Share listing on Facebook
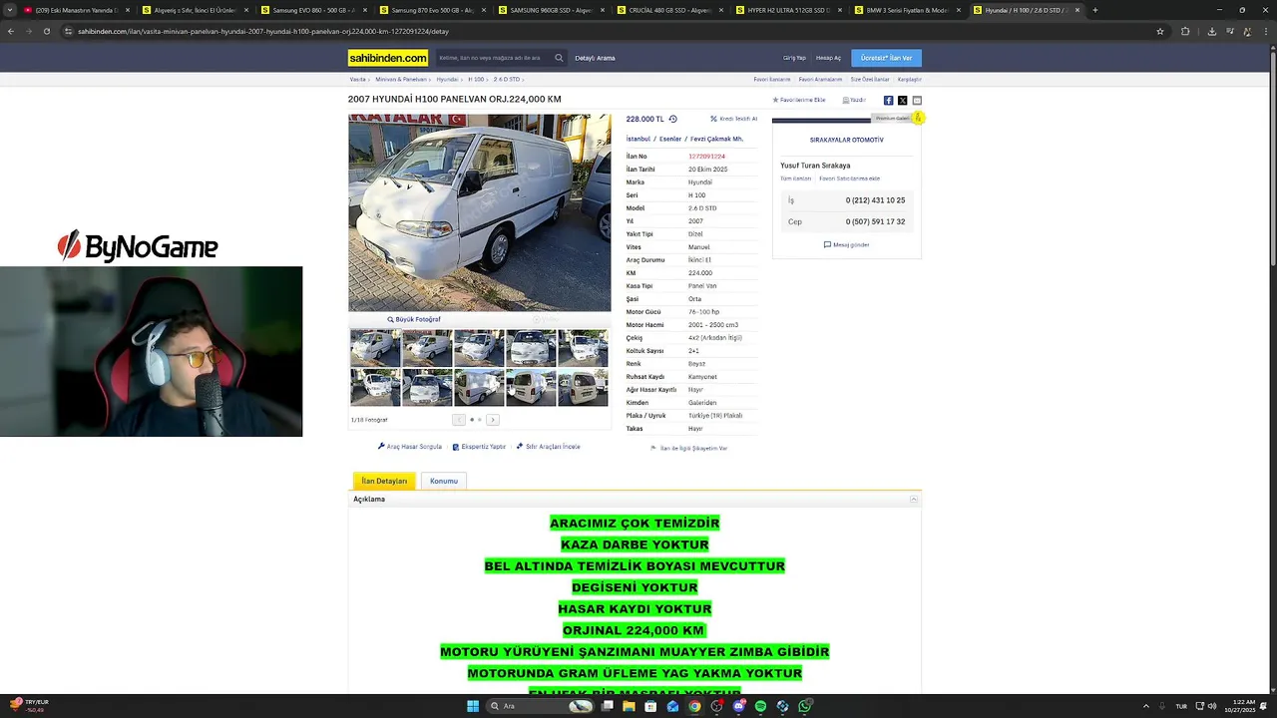The height and width of the screenshot is (718, 1277). (888, 101)
